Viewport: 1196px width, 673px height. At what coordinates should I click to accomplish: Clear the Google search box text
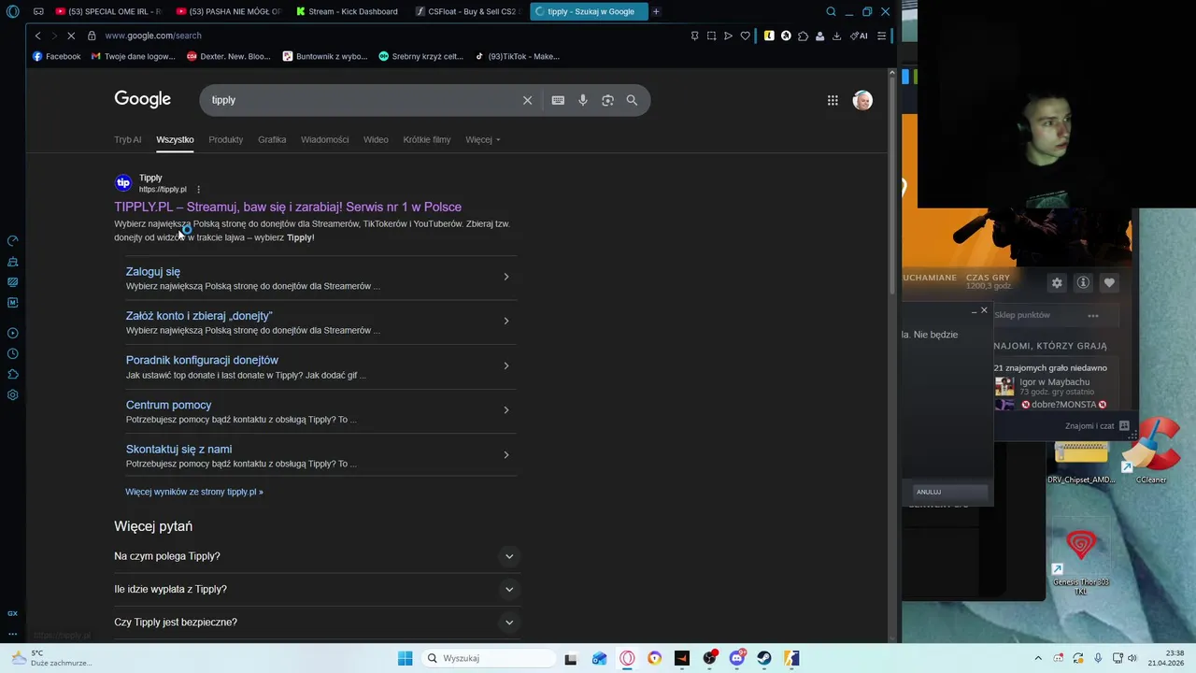[527, 100]
